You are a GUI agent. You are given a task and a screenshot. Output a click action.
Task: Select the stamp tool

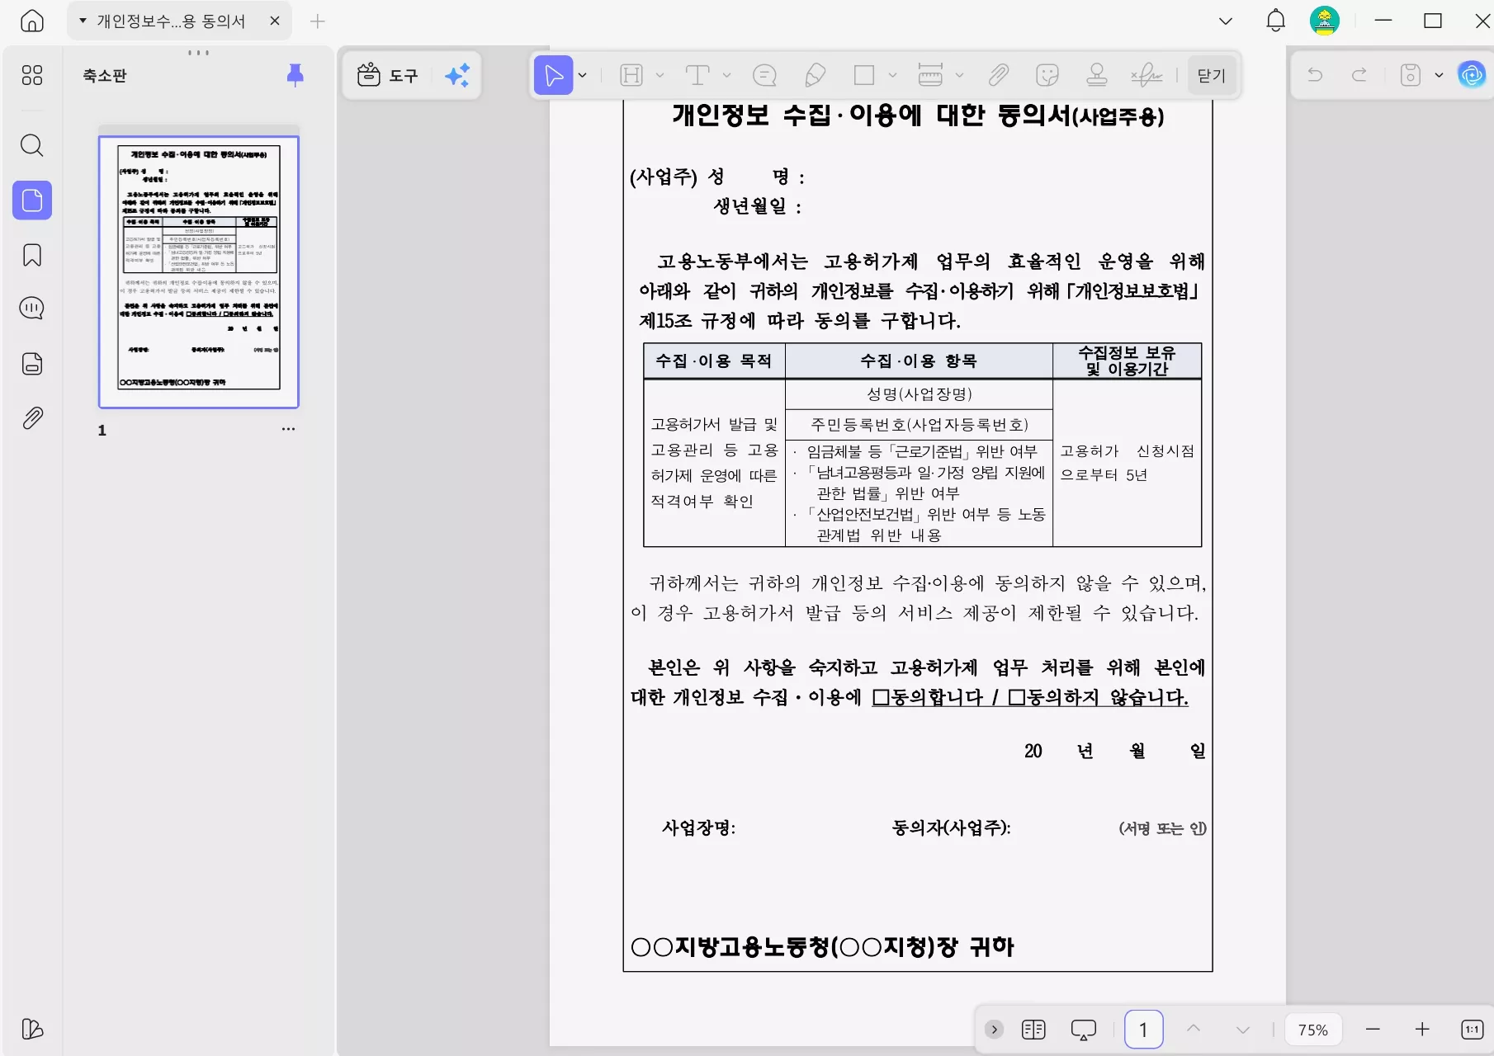pyautogui.click(x=1097, y=76)
